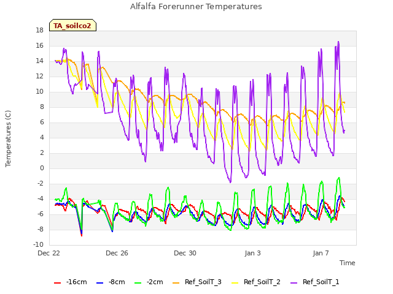Click the 18 y-axis tick label
Image resolution: width=393 pixels, height=294 pixels.
[39, 30]
